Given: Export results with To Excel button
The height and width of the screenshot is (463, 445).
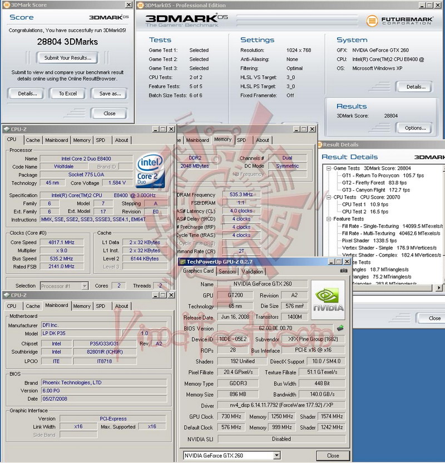Looking at the screenshot, I should [67, 93].
